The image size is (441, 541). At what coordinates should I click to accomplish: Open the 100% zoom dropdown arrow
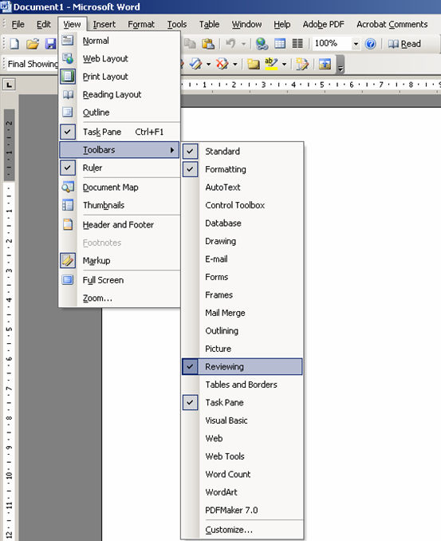356,44
